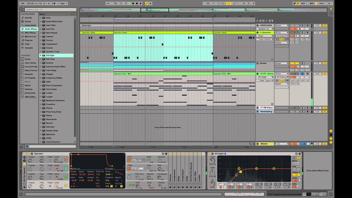Set 2 Operator monitoring to Off
The height and width of the screenshot is (198, 352).
coord(287,39)
